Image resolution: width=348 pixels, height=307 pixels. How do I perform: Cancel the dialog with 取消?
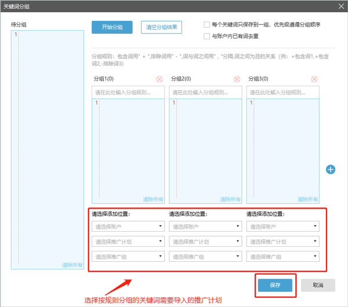[317, 285]
